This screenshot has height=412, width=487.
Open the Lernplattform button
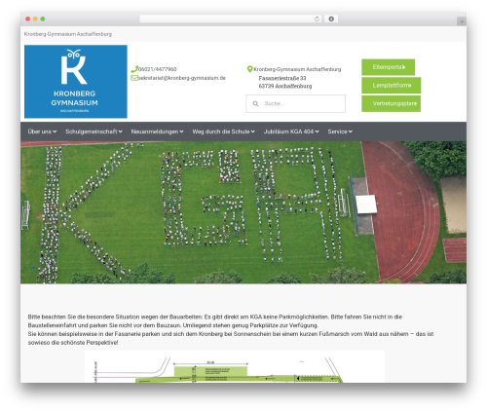[392, 86]
